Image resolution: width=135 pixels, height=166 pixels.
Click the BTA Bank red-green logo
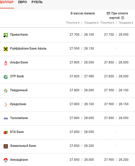[6, 132]
